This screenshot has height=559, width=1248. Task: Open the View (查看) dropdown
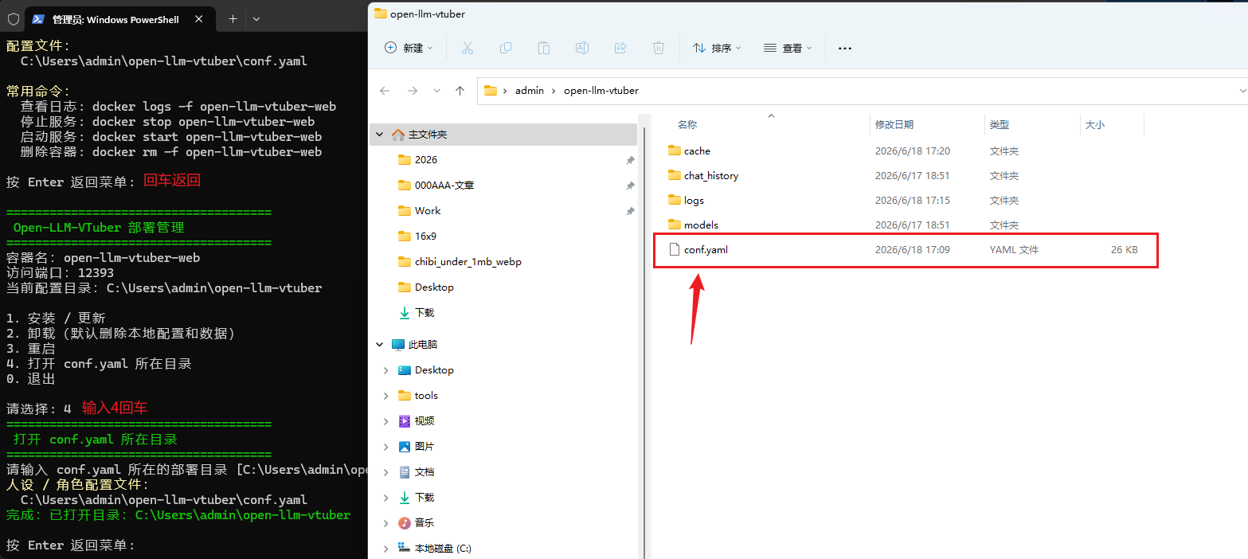[x=788, y=48]
